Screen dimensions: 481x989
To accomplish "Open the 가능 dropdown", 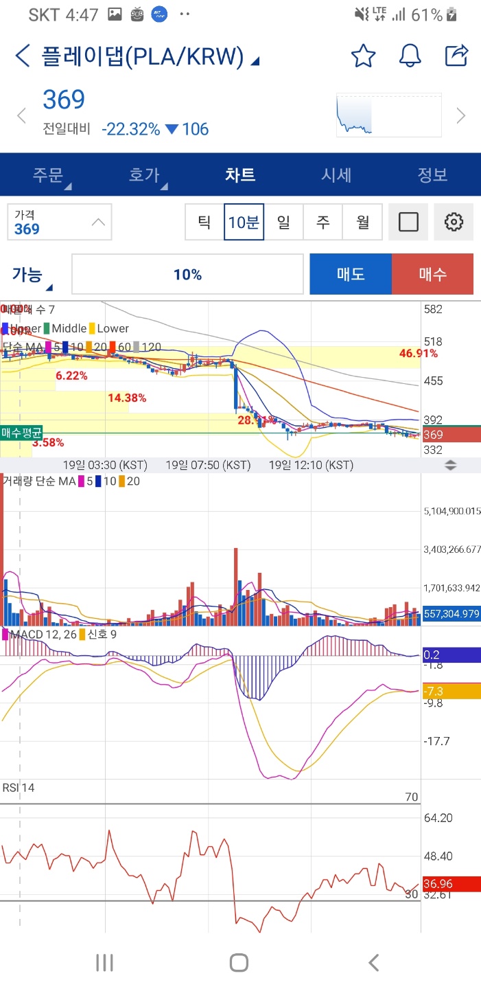I will 32,275.
